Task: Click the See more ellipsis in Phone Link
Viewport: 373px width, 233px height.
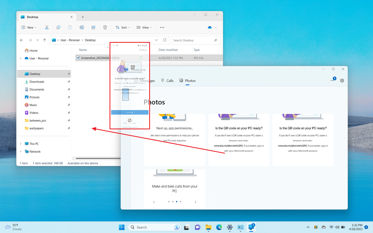Action: pyautogui.click(x=332, y=80)
